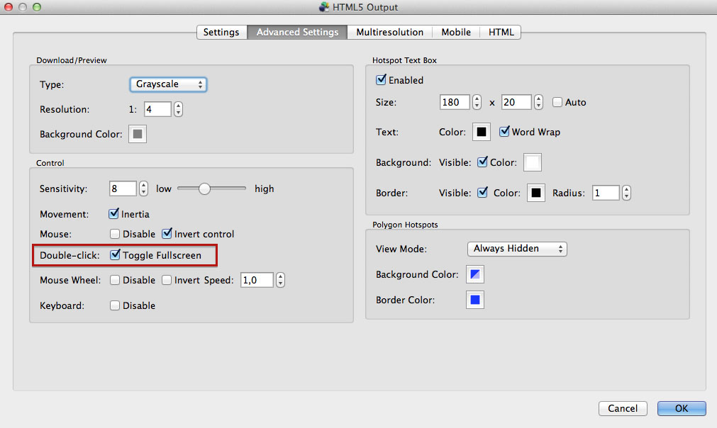Toggle the Word Wrap checkbox
This screenshot has width=717, height=428.
click(x=504, y=132)
